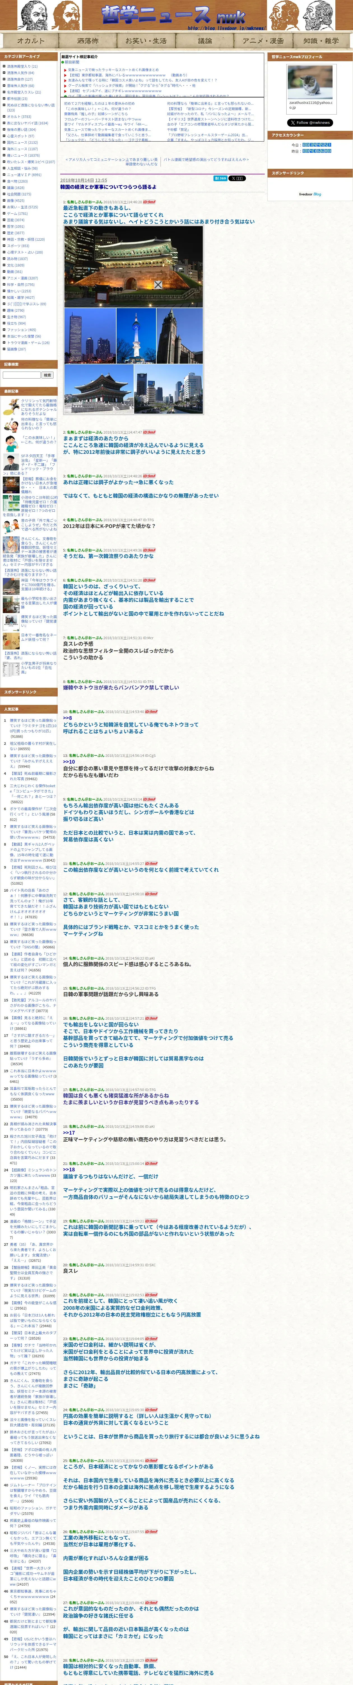Click the >>17 reply anchor

(69, 1132)
